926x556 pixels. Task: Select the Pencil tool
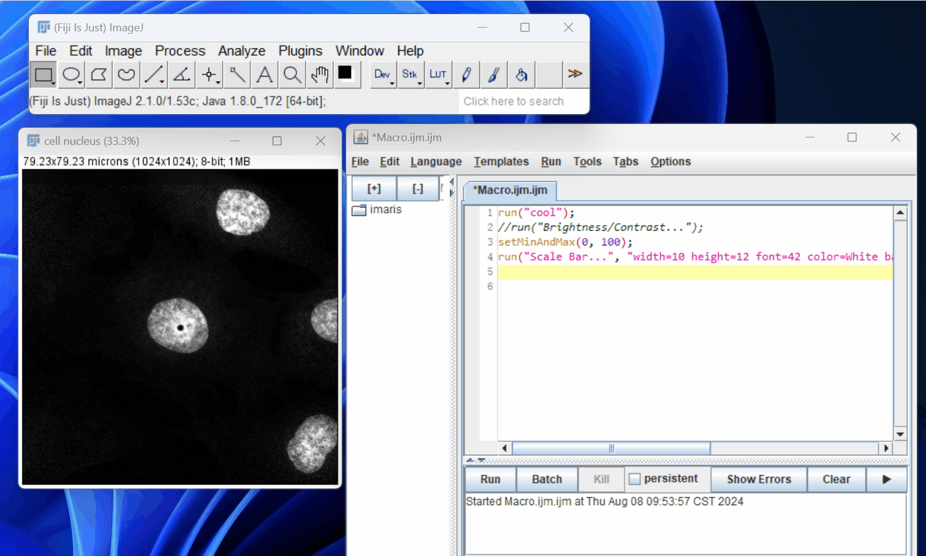[466, 75]
